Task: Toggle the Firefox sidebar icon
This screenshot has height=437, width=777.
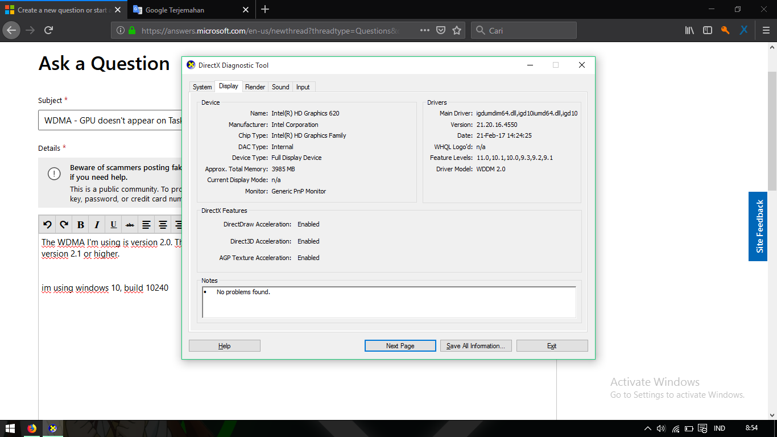Action: tap(707, 30)
